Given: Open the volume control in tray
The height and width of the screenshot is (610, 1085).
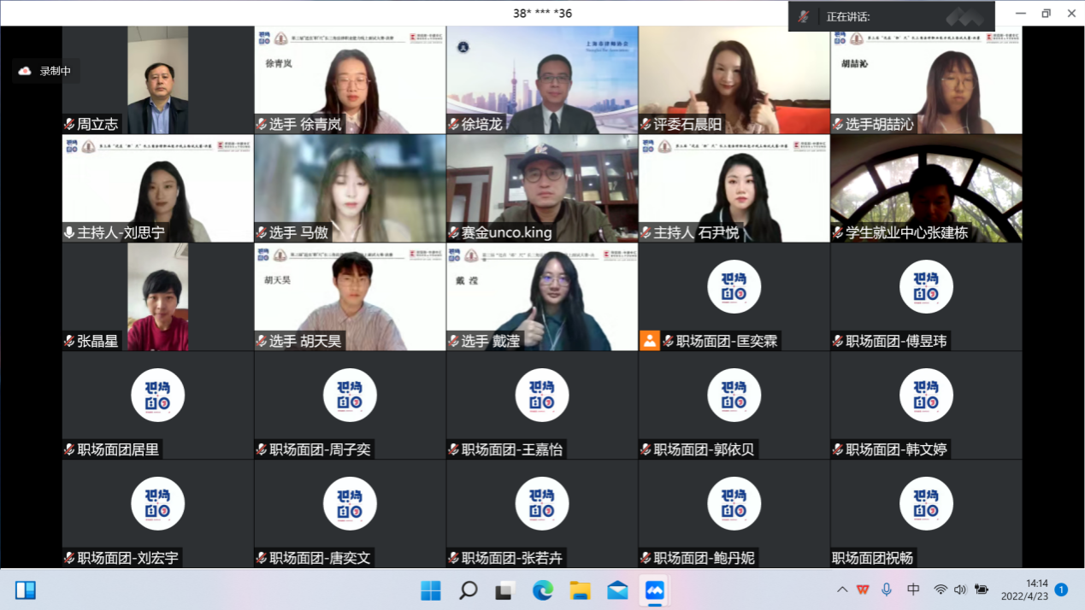Looking at the screenshot, I should tap(960, 589).
